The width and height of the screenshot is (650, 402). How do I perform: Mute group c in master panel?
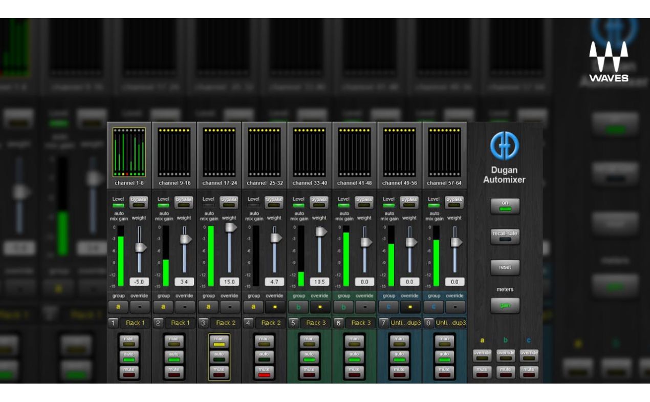click(x=529, y=372)
